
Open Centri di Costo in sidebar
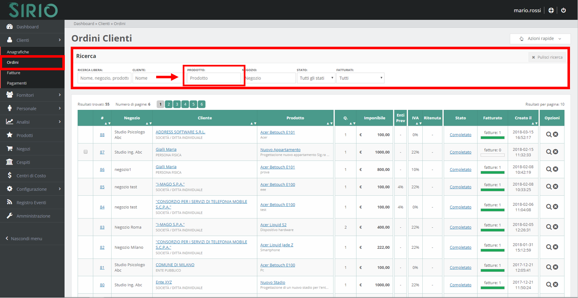[31, 176]
